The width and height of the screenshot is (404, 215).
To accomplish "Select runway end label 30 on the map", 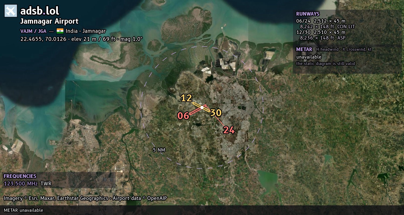I will click(216, 113).
